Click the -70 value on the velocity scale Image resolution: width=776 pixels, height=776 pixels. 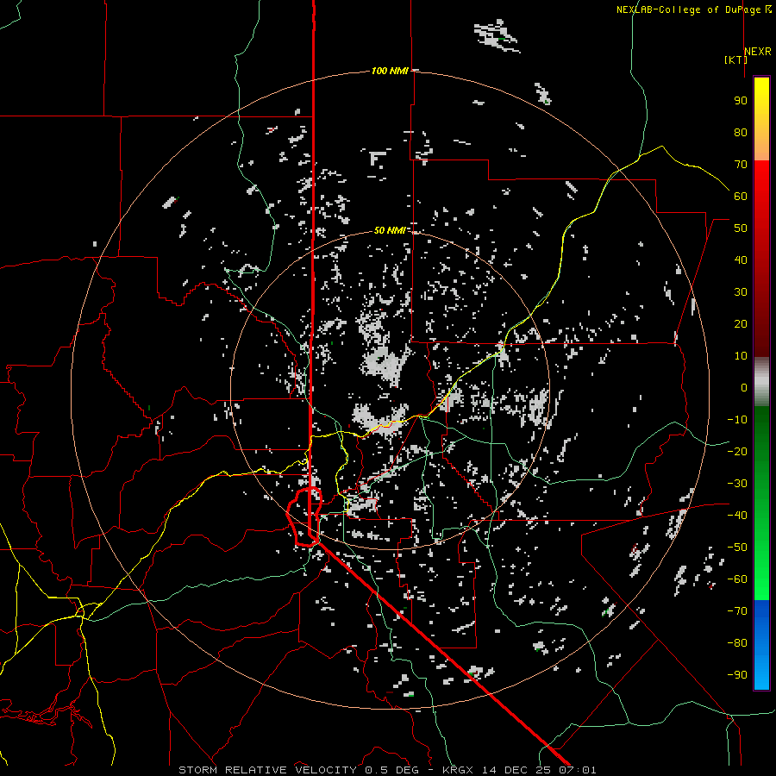pyautogui.click(x=737, y=611)
